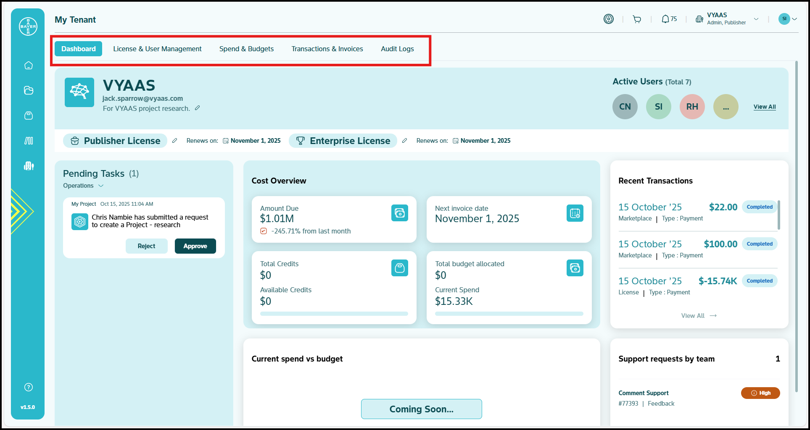Reject the pending project request
Viewport: 810px width, 430px height.
click(x=146, y=246)
